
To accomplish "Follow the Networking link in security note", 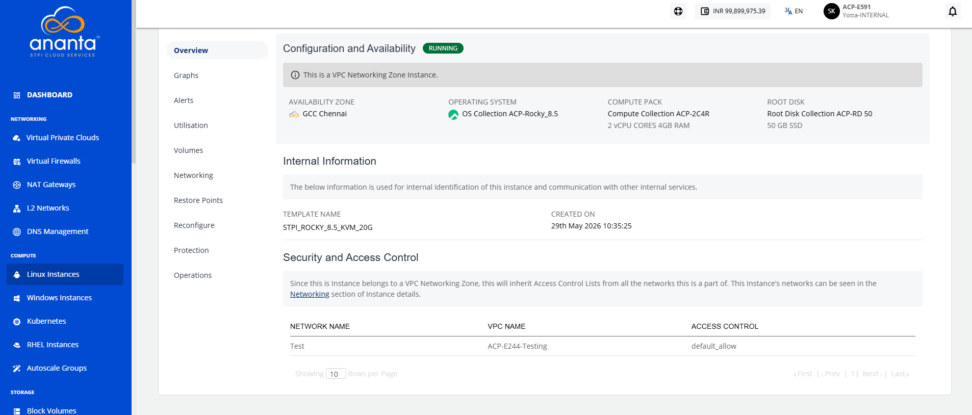I will tap(310, 294).
